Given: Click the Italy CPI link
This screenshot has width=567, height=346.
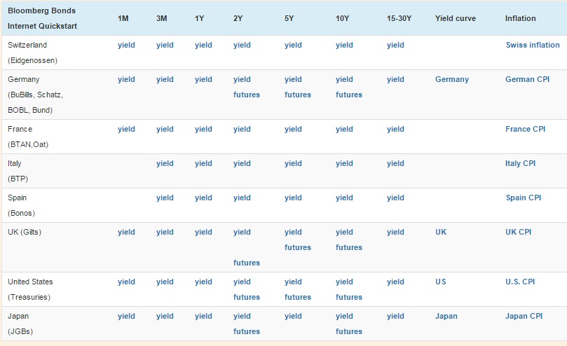Looking at the screenshot, I should [520, 163].
